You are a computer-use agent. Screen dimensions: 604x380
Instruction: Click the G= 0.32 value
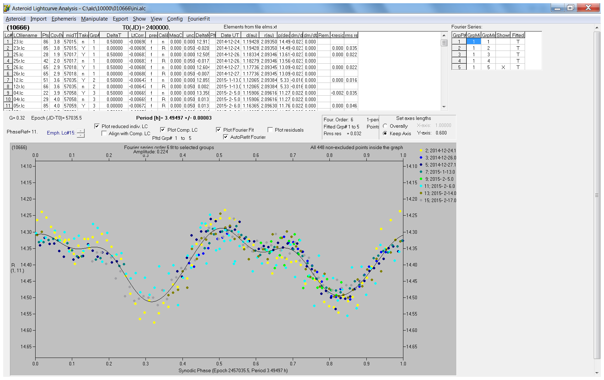tap(17, 118)
